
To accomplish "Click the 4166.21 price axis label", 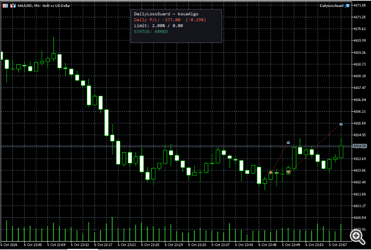I will (x=360, y=111).
